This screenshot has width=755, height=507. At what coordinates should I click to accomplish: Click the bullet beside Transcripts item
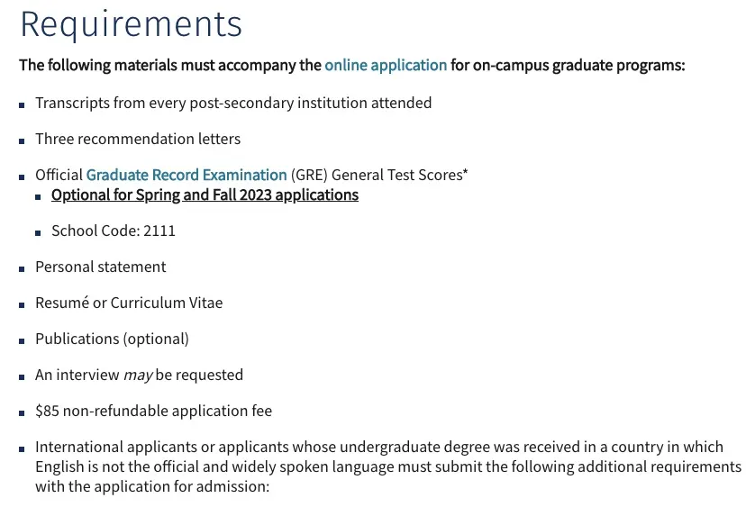point(22,104)
